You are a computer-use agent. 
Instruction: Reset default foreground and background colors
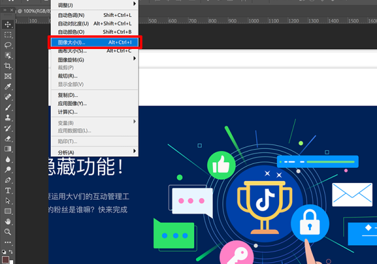coord(4,251)
